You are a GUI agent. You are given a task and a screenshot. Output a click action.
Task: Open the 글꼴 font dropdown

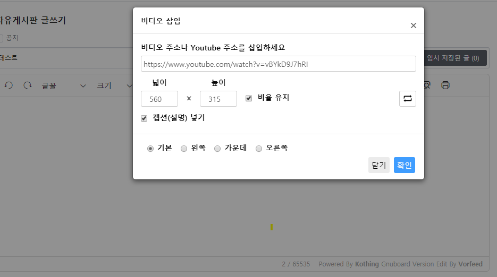[x=64, y=86]
